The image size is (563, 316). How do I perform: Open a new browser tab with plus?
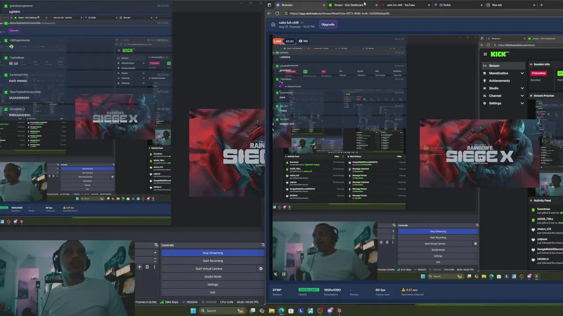tap(541, 5)
